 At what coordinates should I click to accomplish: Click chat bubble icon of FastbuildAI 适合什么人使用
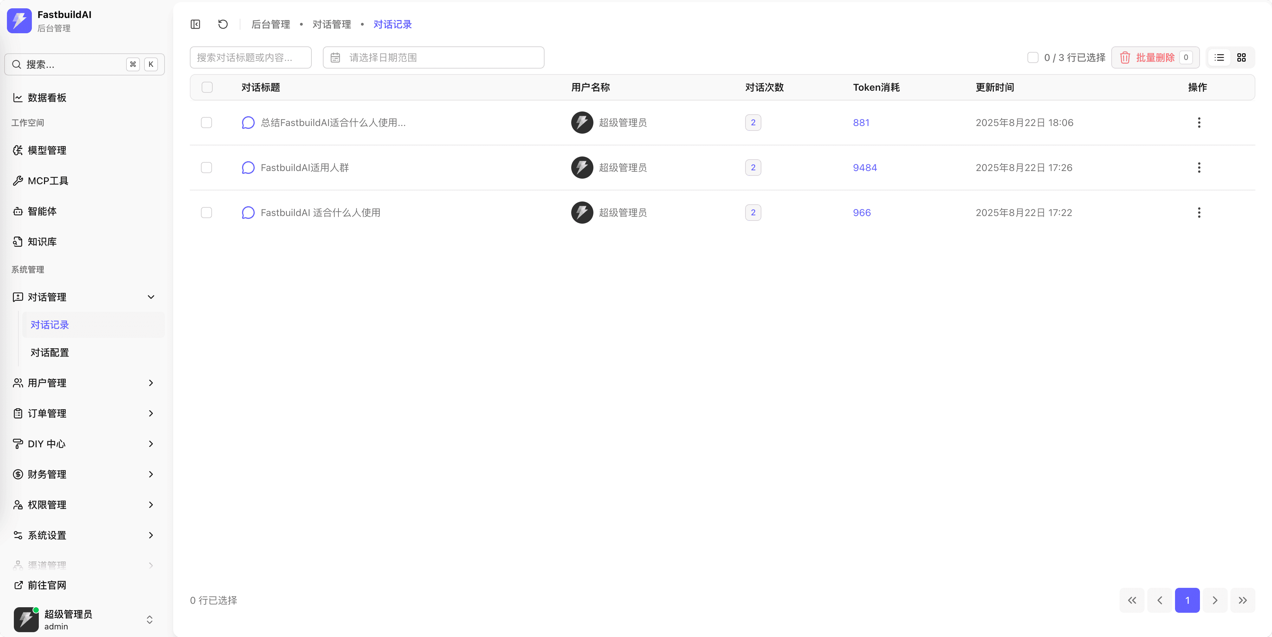(248, 213)
